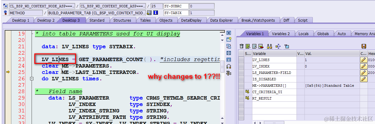Click the arrow icon beside RT_RESULT
The height and width of the screenshot is (124, 375).
coord(247,98)
